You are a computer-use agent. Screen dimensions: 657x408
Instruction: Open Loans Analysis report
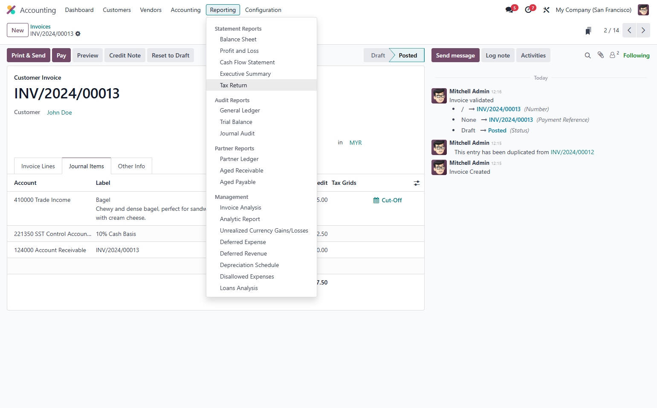[x=261, y=288]
